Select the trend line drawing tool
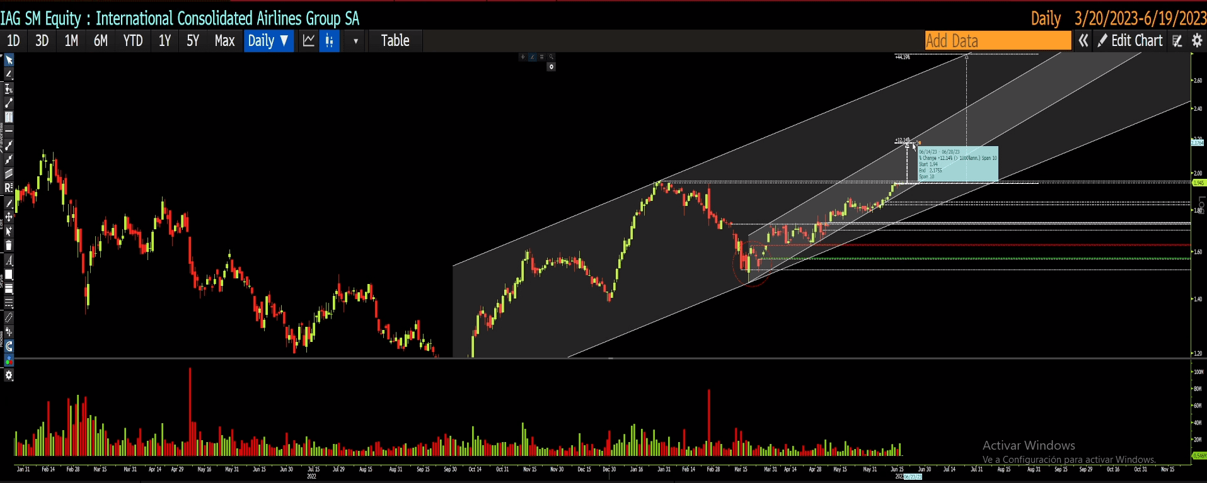1207x483 pixels. pos(9,103)
